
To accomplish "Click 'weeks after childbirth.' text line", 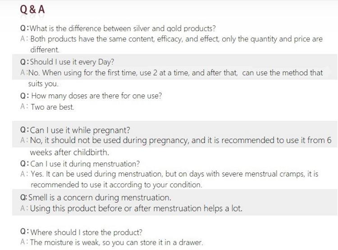I will (69, 153).
